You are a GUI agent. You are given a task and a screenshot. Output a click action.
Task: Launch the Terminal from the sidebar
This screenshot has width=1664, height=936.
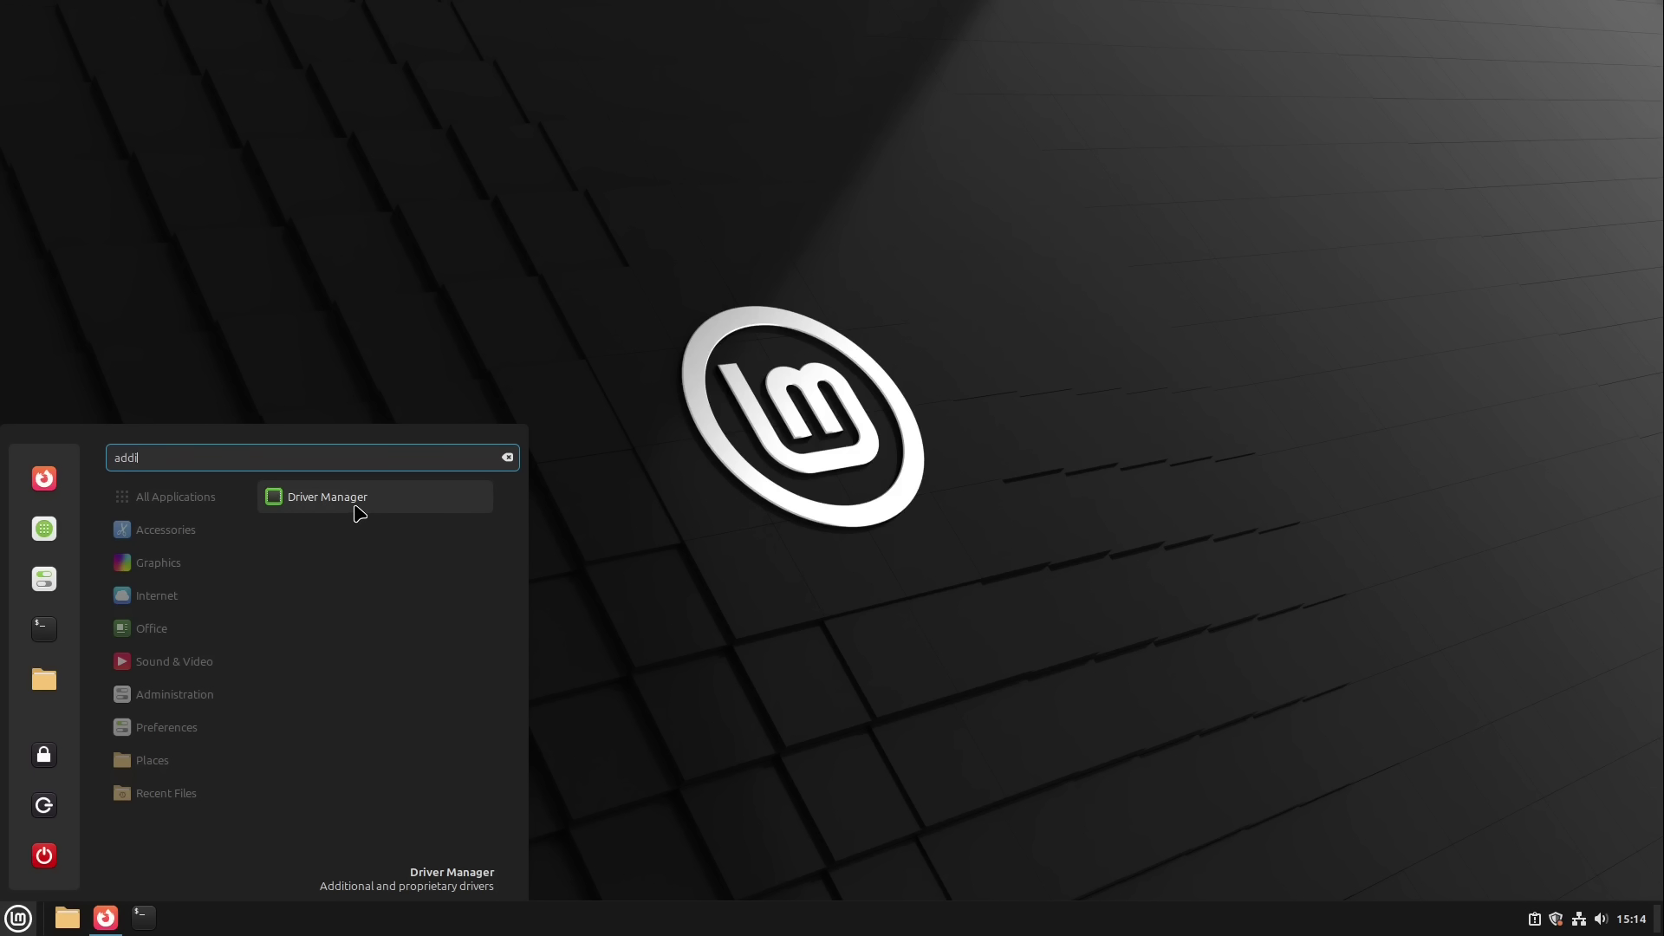pos(44,629)
